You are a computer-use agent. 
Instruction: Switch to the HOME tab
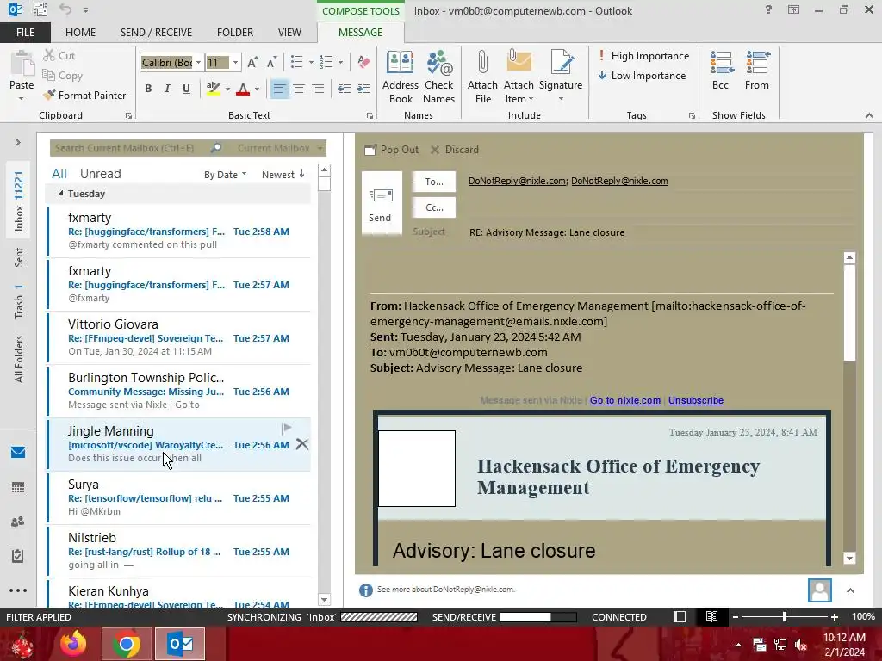coord(80,32)
